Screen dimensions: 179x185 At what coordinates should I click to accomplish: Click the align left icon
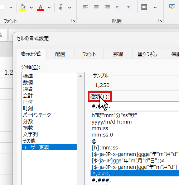point(85,7)
